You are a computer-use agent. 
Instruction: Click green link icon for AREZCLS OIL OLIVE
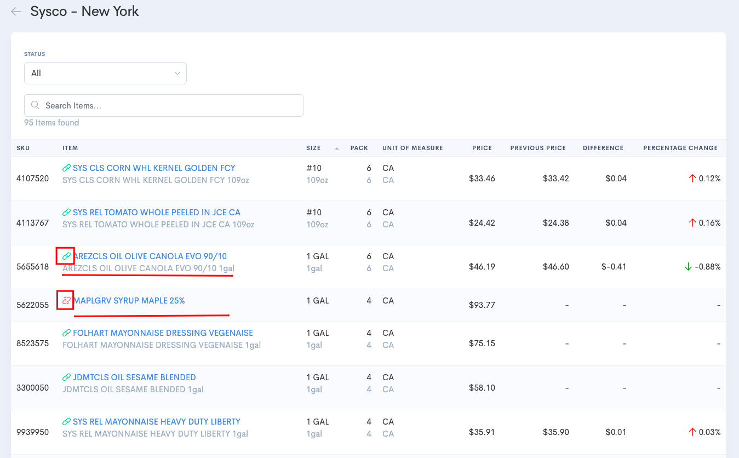66,256
